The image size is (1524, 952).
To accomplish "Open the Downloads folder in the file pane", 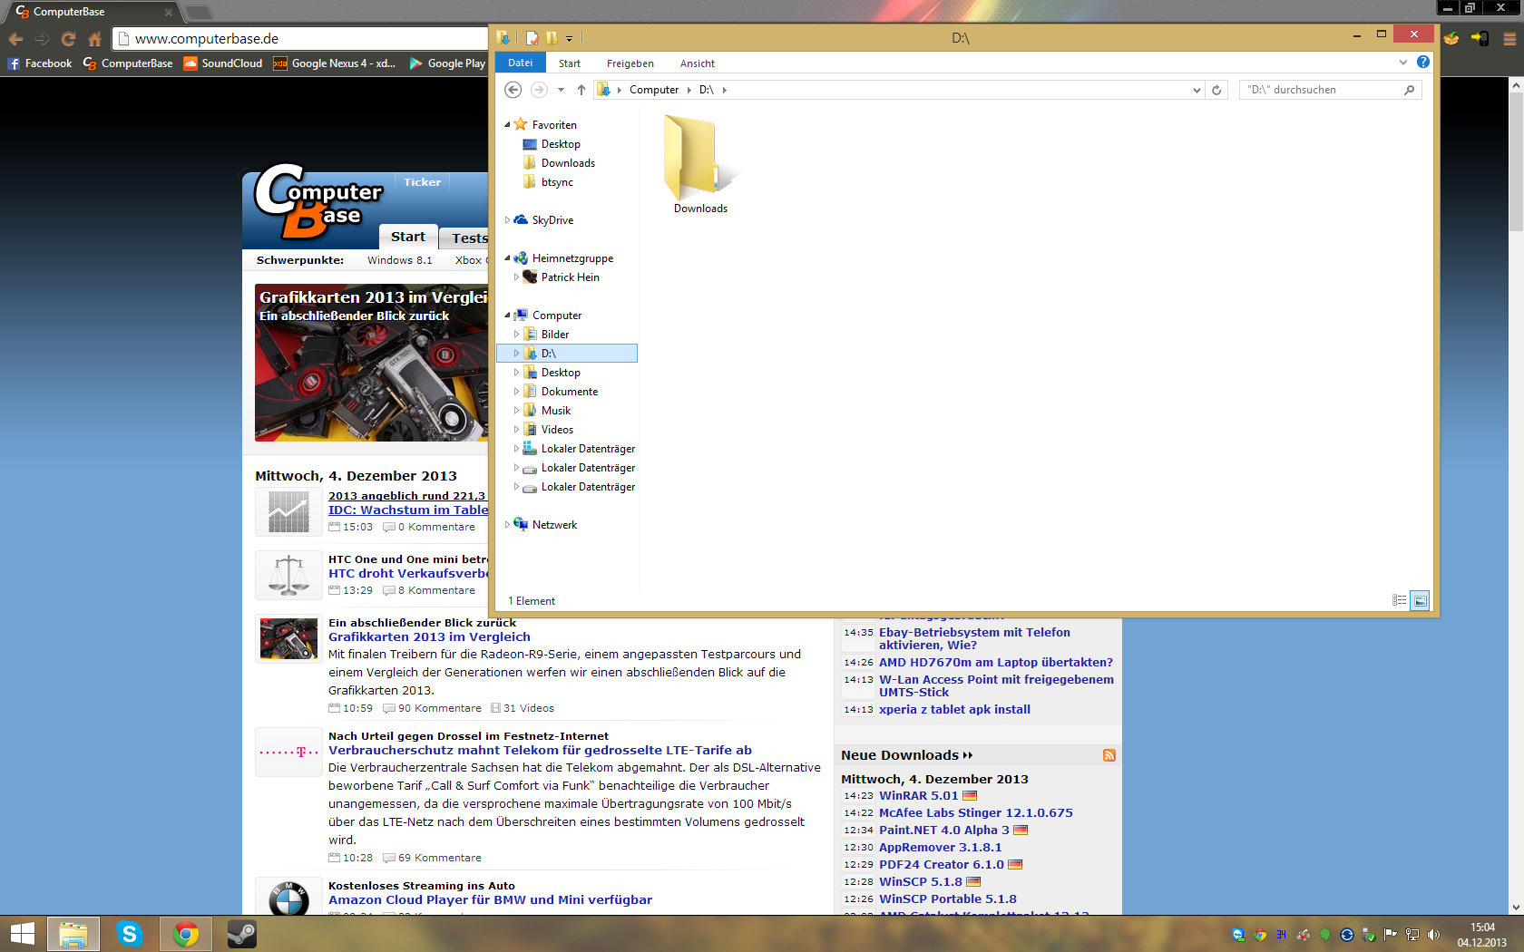I will click(x=700, y=164).
